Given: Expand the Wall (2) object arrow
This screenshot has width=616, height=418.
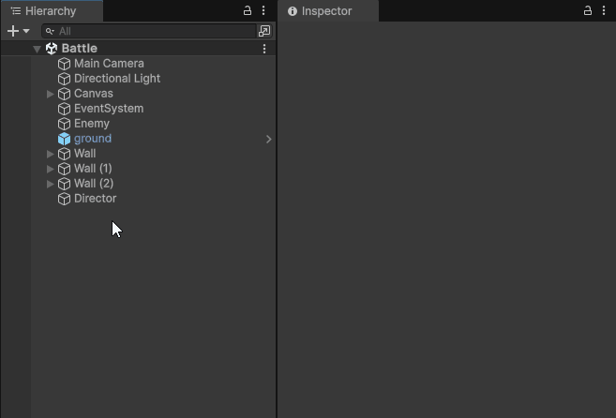Looking at the screenshot, I should point(51,184).
